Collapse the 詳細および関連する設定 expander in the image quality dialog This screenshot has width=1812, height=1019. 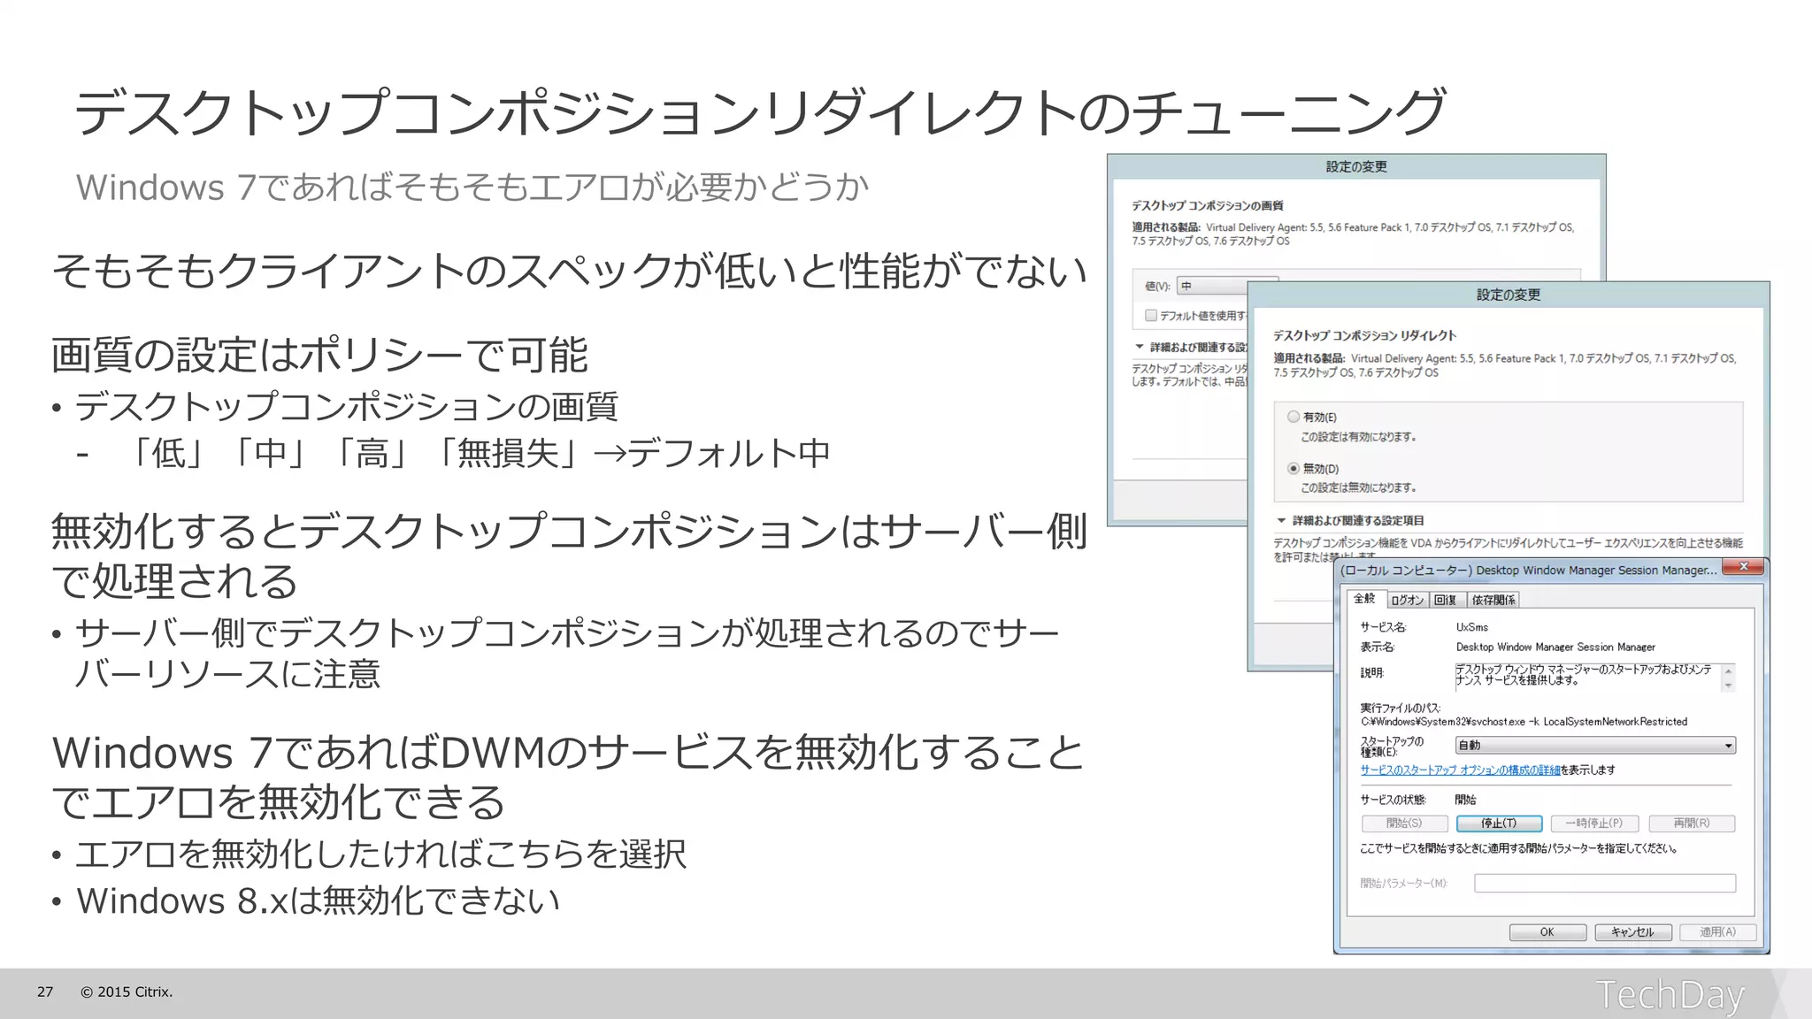click(x=1140, y=347)
